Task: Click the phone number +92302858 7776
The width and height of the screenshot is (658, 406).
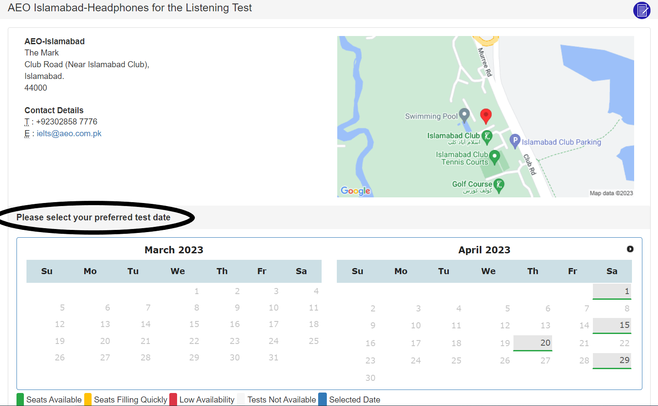Action: coord(66,122)
